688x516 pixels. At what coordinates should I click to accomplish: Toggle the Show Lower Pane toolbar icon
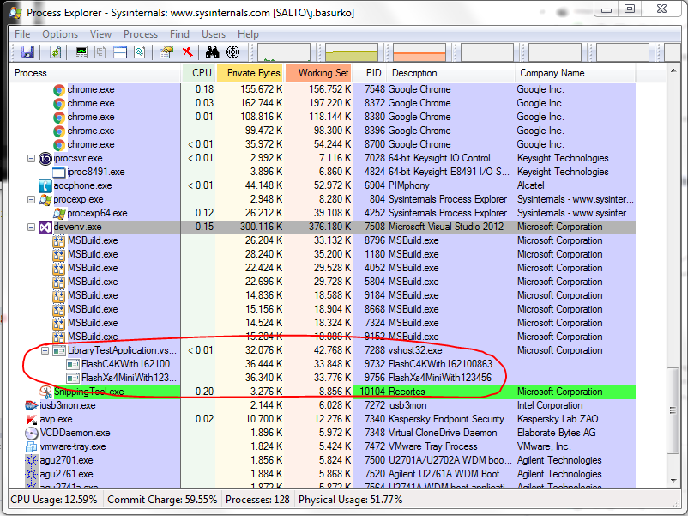click(x=120, y=52)
